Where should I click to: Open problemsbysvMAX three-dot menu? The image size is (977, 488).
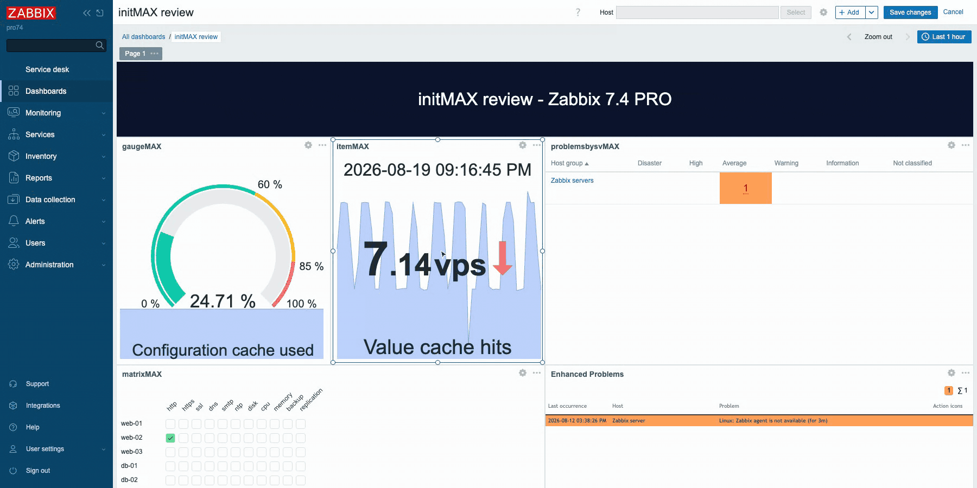point(966,145)
